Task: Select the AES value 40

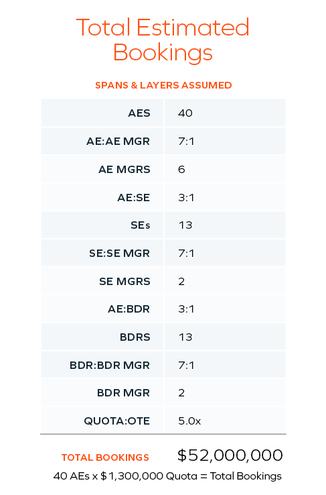Action: [185, 113]
